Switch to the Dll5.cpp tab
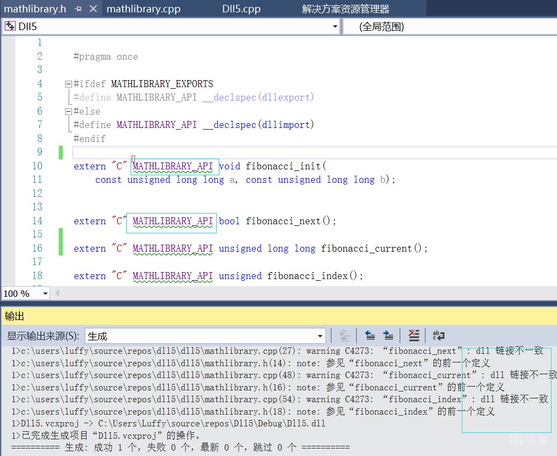Screen dimensions: 557x456 (x=241, y=9)
